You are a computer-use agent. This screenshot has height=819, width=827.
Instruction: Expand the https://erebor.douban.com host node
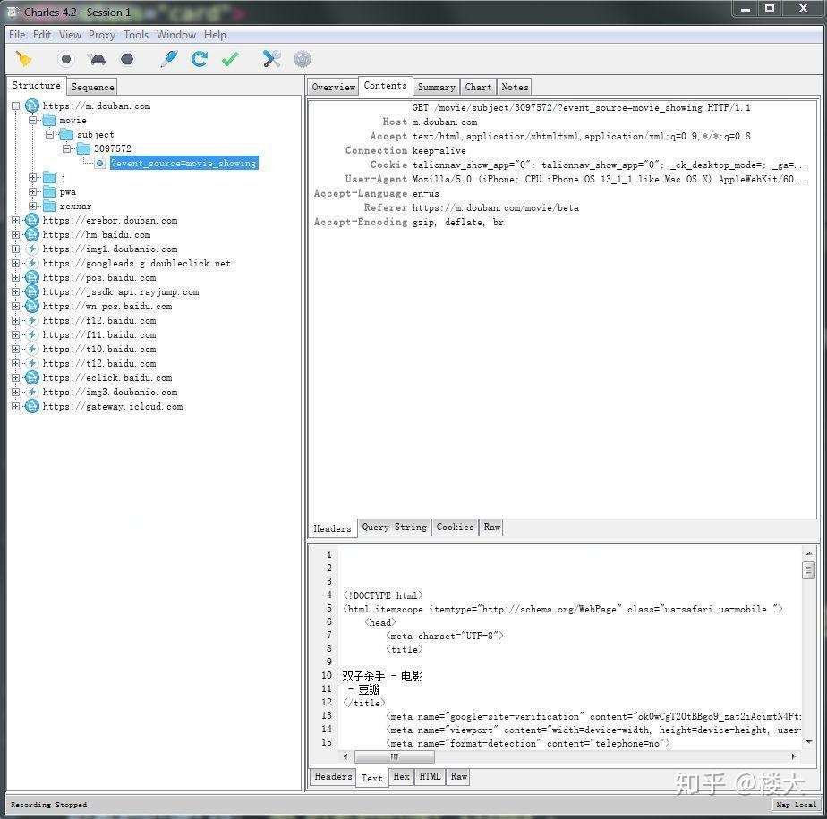click(x=16, y=221)
